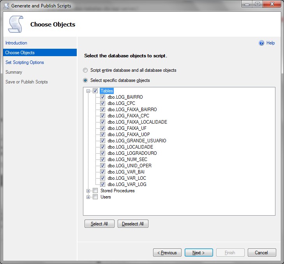The height and width of the screenshot is (264, 284).
Task: Maximize the Generate and Publish Scripts window
Action: [x=258, y=4]
